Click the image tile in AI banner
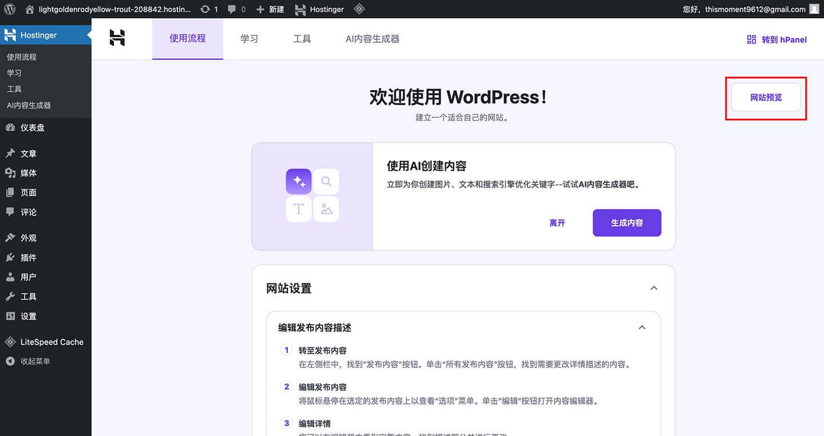 326,209
